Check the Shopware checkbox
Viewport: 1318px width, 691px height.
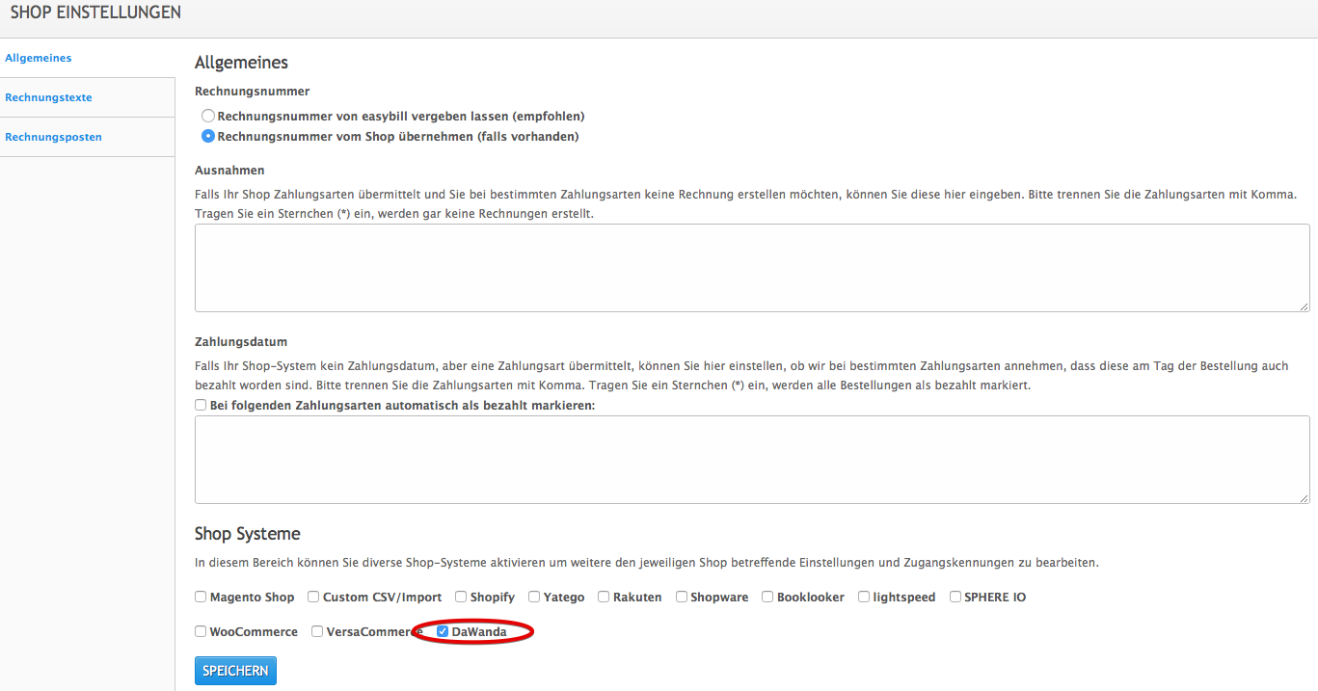click(682, 597)
